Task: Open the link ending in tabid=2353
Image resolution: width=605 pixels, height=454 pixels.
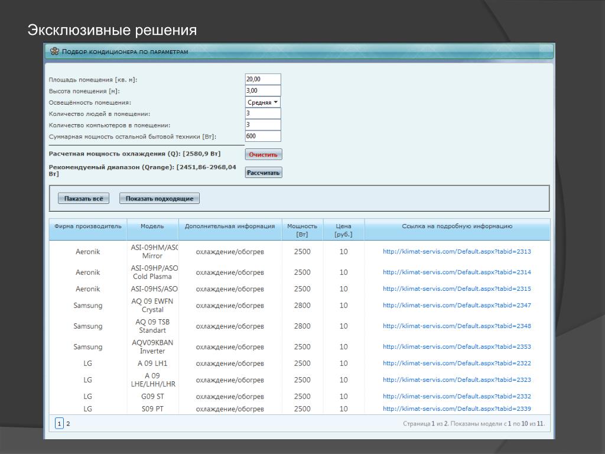Action: point(457,346)
